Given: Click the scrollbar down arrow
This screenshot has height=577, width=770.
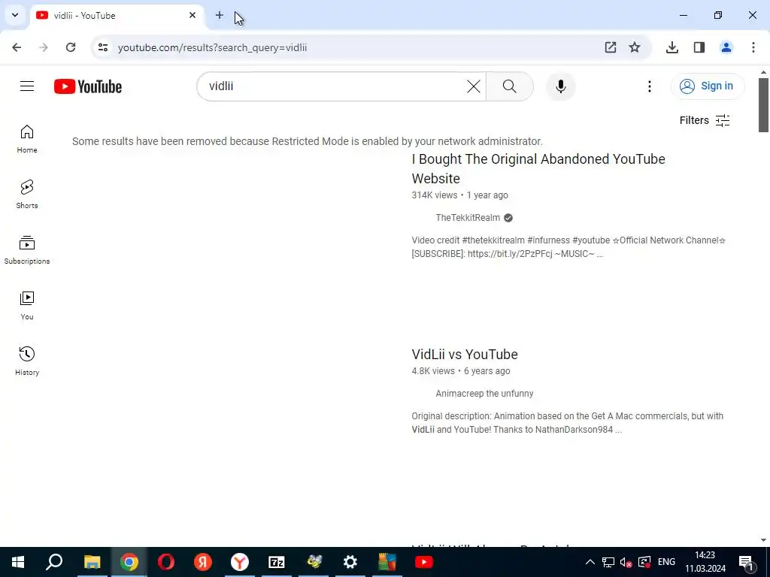Looking at the screenshot, I should pos(763,540).
